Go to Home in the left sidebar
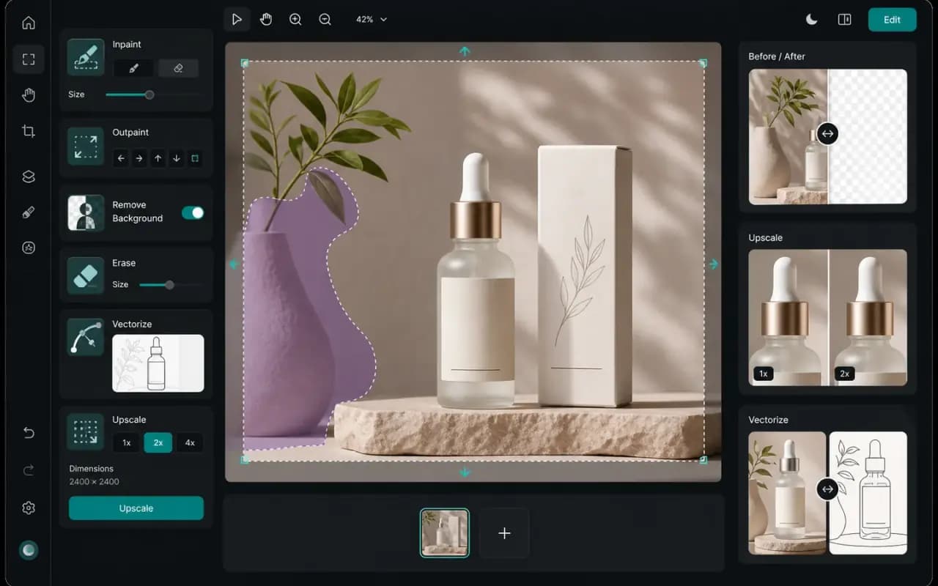This screenshot has width=938, height=586. point(29,23)
